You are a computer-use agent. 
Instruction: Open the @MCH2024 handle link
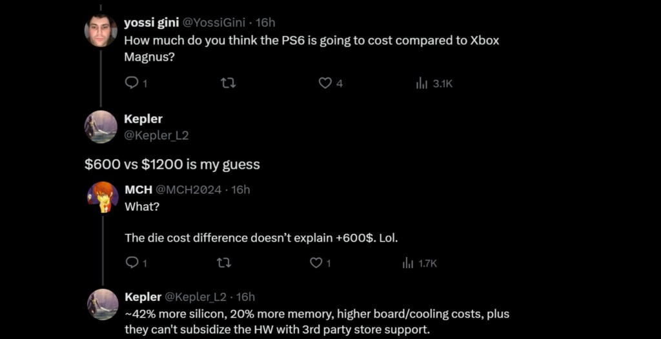[188, 189]
